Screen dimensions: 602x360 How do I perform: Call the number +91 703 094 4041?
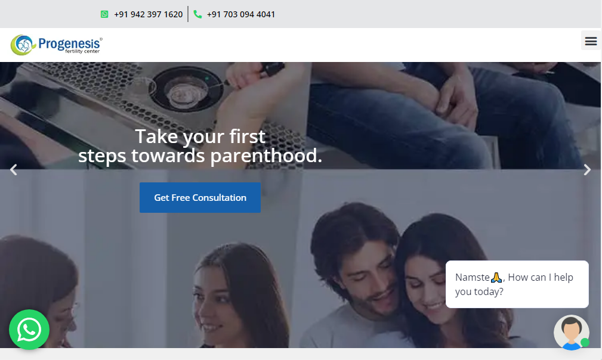[x=240, y=14]
